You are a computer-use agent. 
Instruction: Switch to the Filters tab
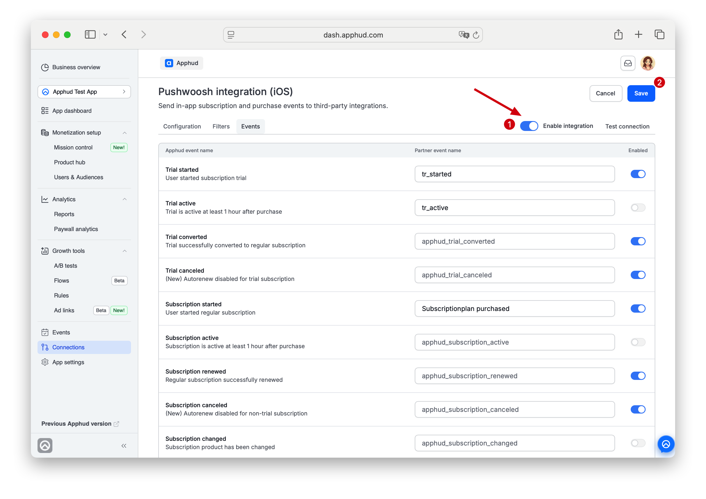(221, 126)
